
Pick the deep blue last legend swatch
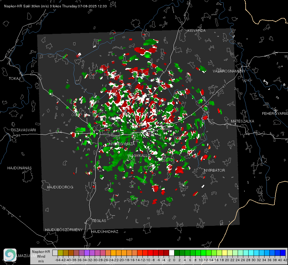[x=283, y=253]
